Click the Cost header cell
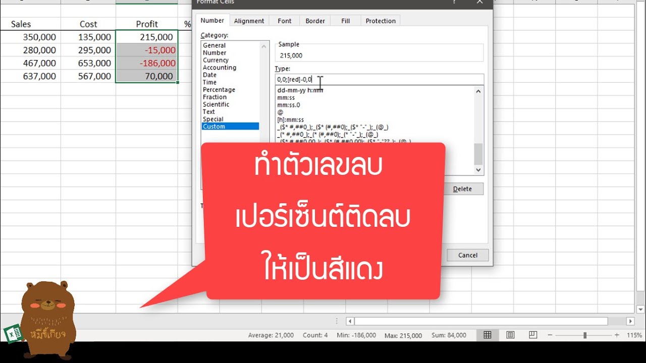The height and width of the screenshot is (363, 646). point(88,24)
